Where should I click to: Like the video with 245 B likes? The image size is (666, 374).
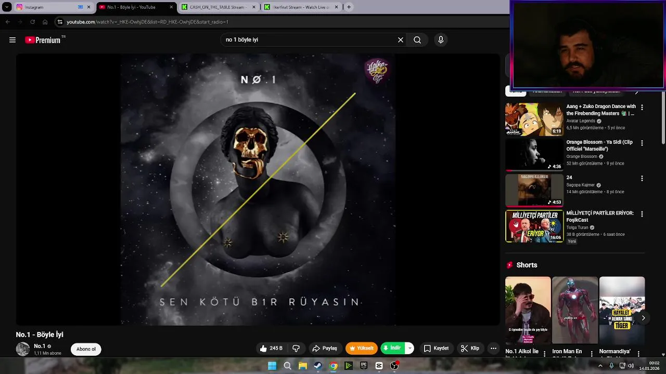272,349
